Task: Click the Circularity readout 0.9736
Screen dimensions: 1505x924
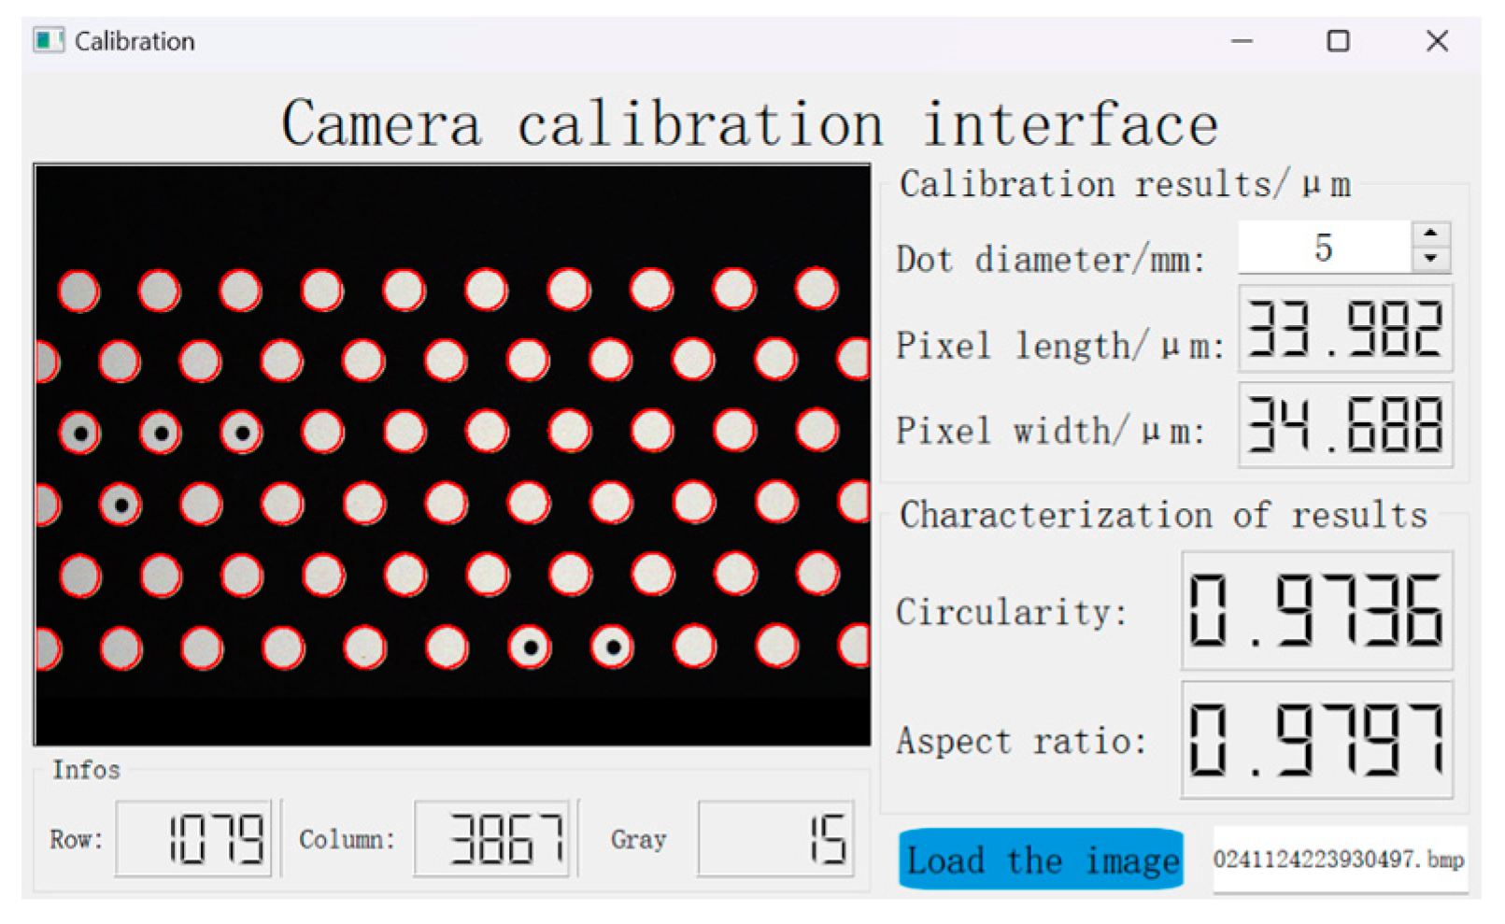Action: tap(1316, 611)
